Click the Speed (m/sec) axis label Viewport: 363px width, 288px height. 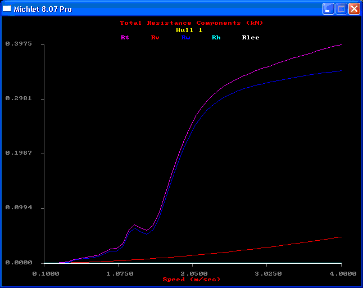coord(191,280)
